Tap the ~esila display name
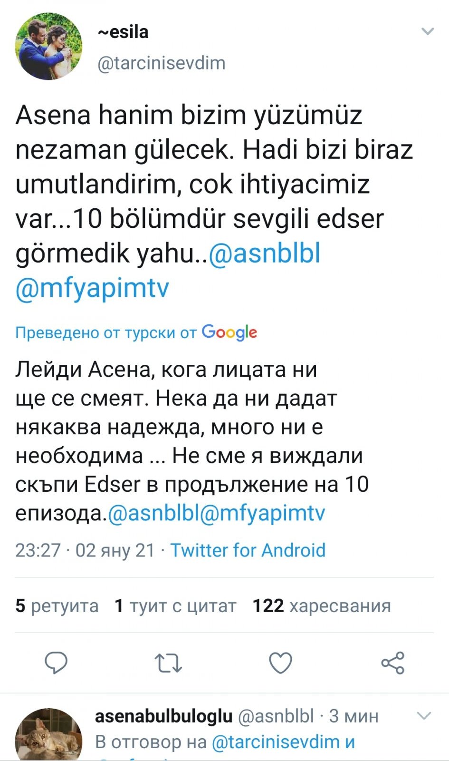 tap(123, 32)
